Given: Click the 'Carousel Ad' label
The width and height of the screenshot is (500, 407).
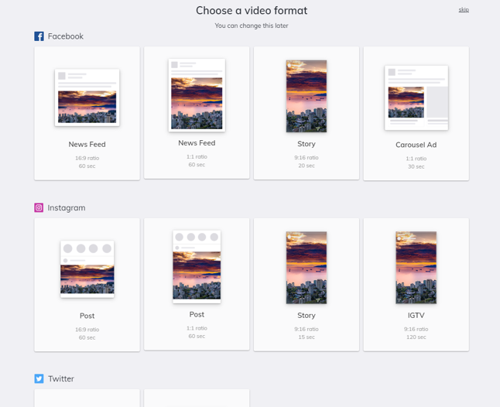Looking at the screenshot, I should (x=416, y=145).
